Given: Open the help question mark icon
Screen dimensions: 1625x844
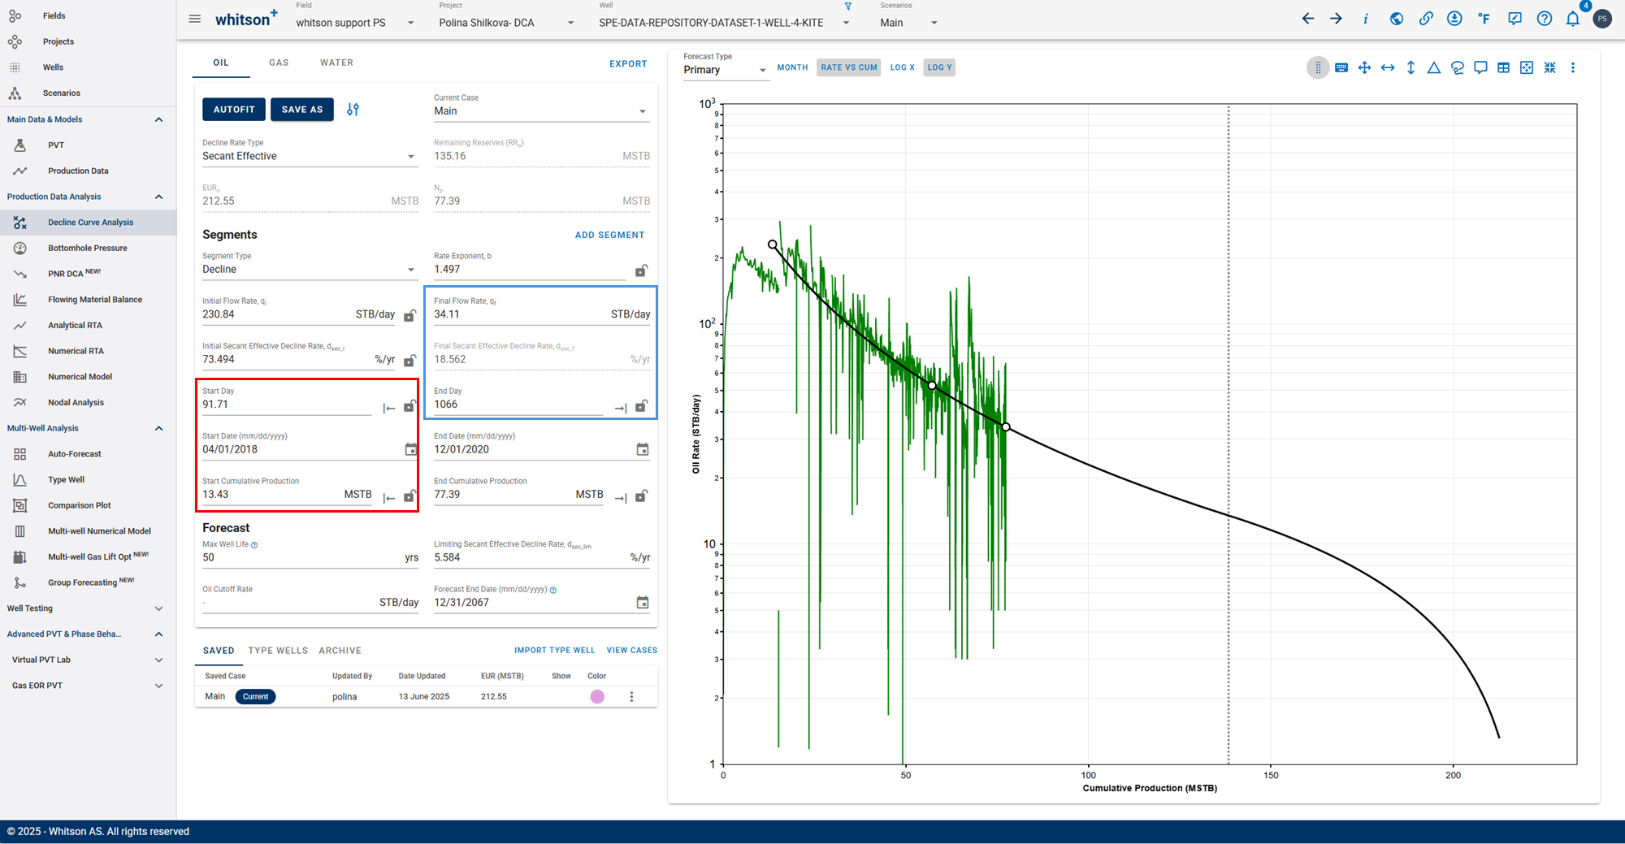Looking at the screenshot, I should (1544, 19).
